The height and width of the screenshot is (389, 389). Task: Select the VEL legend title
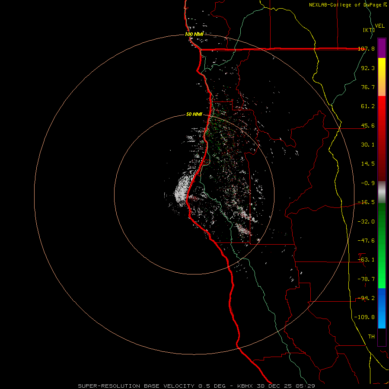379,26
